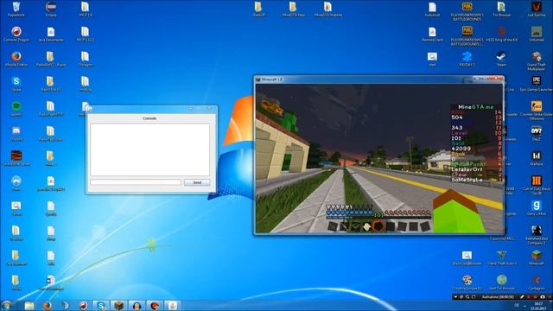Viewport: 553px width, 311px height.
Task: Select the Epic Games Launcher icon
Action: pos(536,84)
